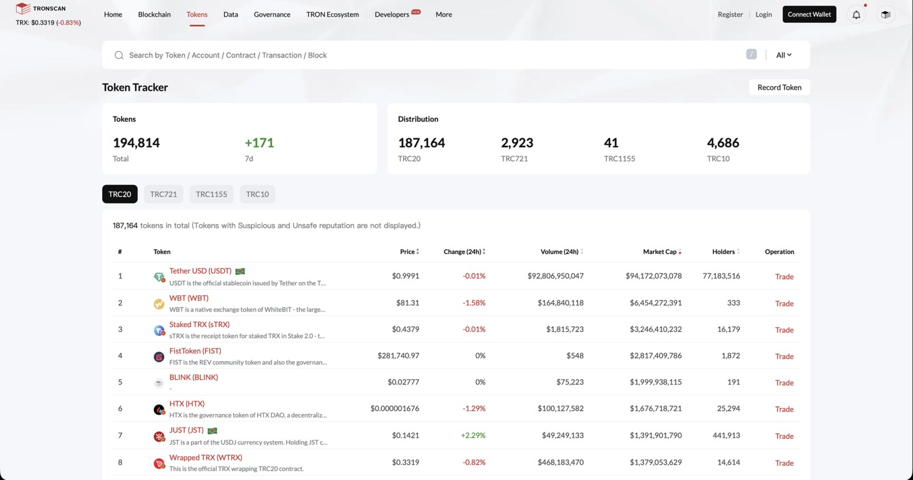Open the Developers menu
The height and width of the screenshot is (480, 913).
click(x=392, y=14)
